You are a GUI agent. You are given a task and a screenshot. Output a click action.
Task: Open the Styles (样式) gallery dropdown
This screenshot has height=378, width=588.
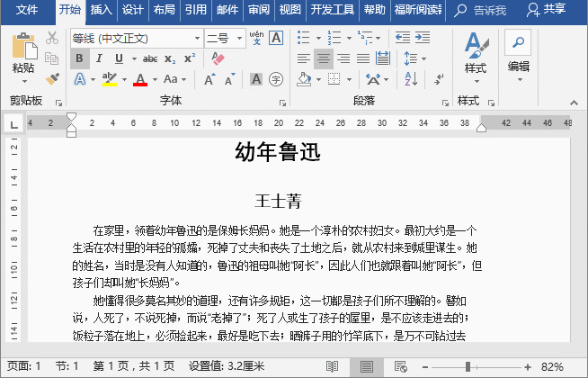pyautogui.click(x=475, y=54)
